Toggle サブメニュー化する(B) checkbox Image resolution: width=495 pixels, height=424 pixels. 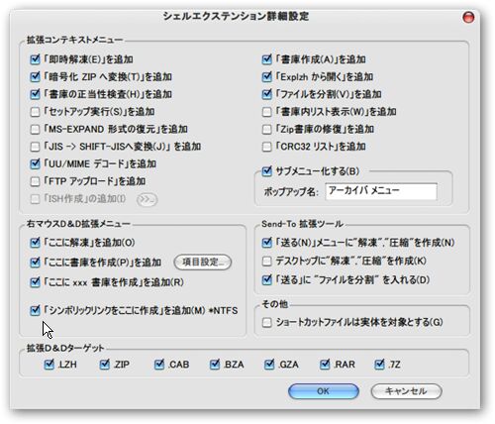pos(266,171)
